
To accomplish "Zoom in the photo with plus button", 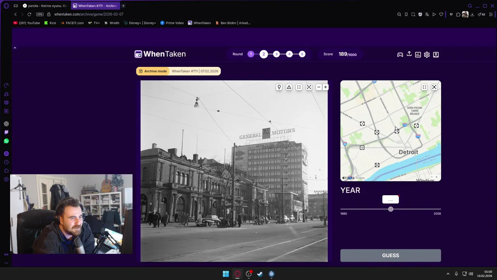I will click(325, 87).
